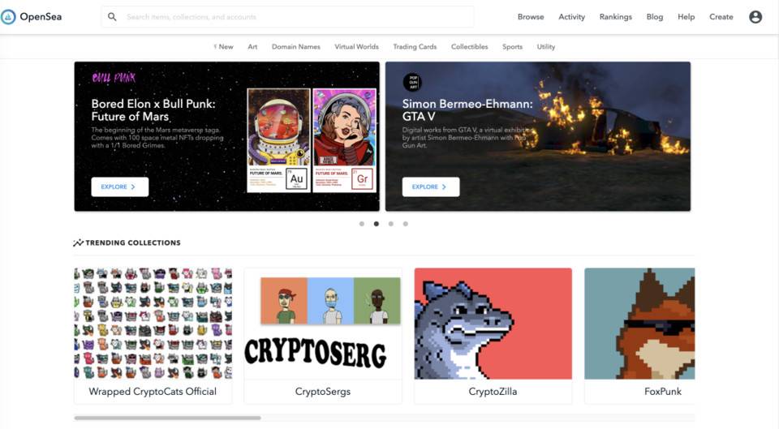Open the Rankings menu item
Screen dimensions: 779x429
616,17
